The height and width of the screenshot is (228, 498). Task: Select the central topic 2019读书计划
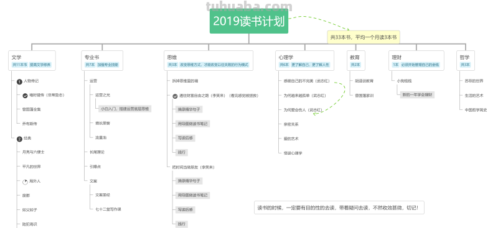[248, 21]
